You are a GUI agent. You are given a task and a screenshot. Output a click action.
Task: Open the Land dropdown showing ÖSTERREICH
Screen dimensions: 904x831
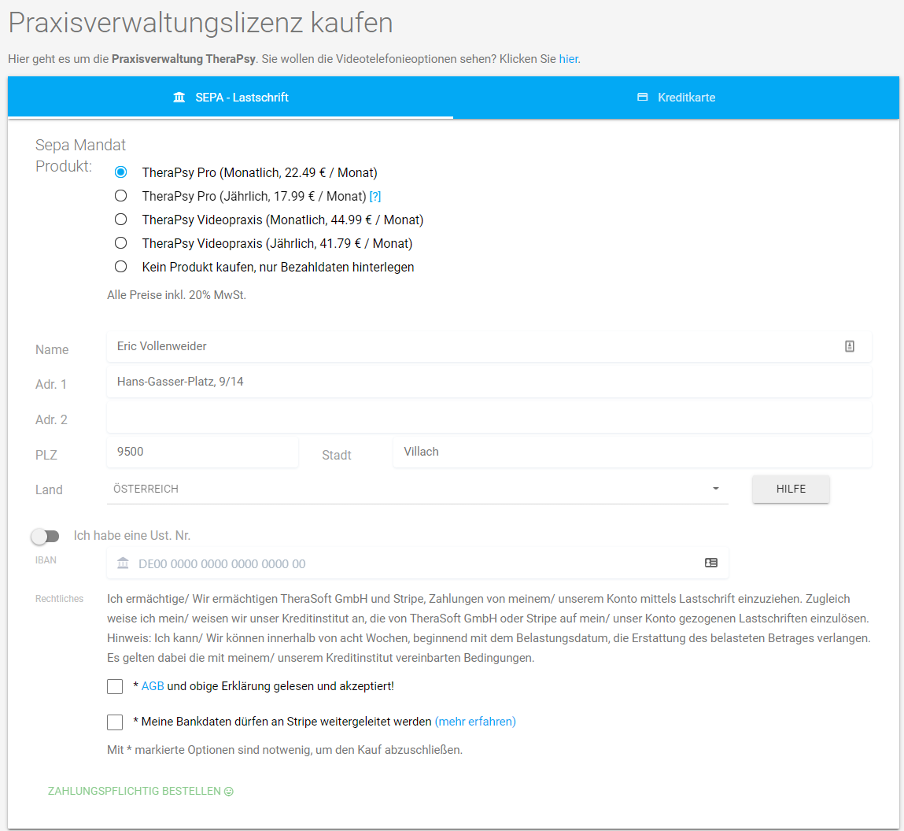(418, 489)
